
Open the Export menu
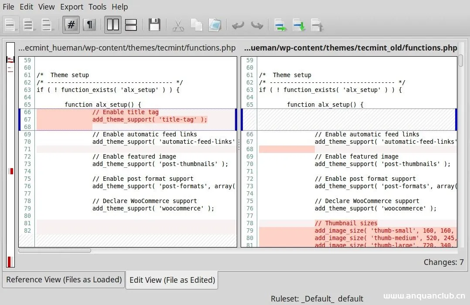[72, 7]
